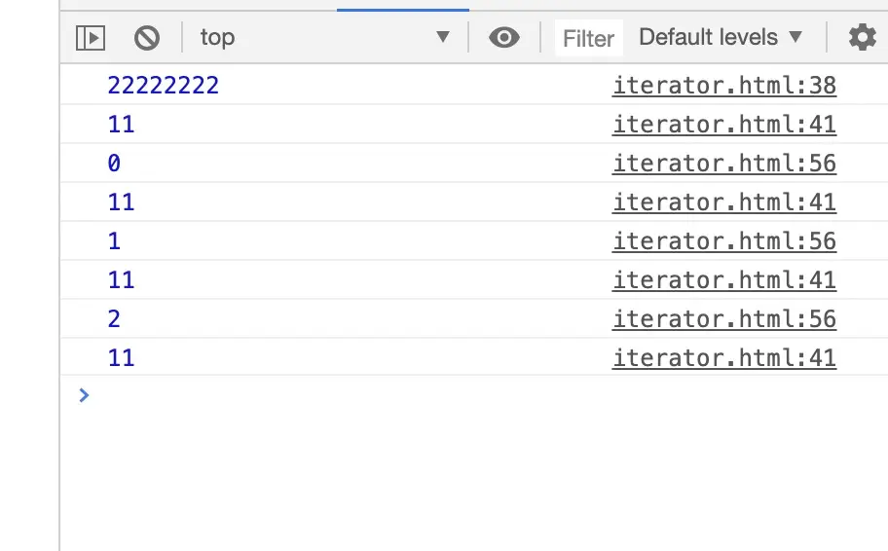Select the log value 0
The width and height of the screenshot is (888, 551).
coord(114,164)
